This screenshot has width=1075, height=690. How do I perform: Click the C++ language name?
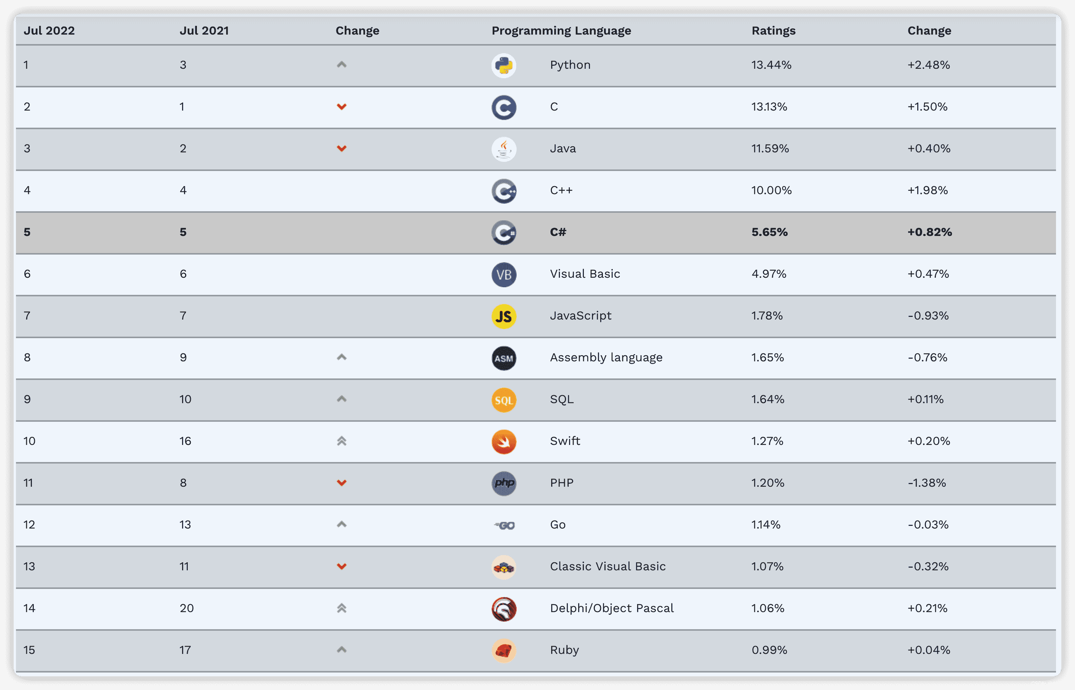561,190
